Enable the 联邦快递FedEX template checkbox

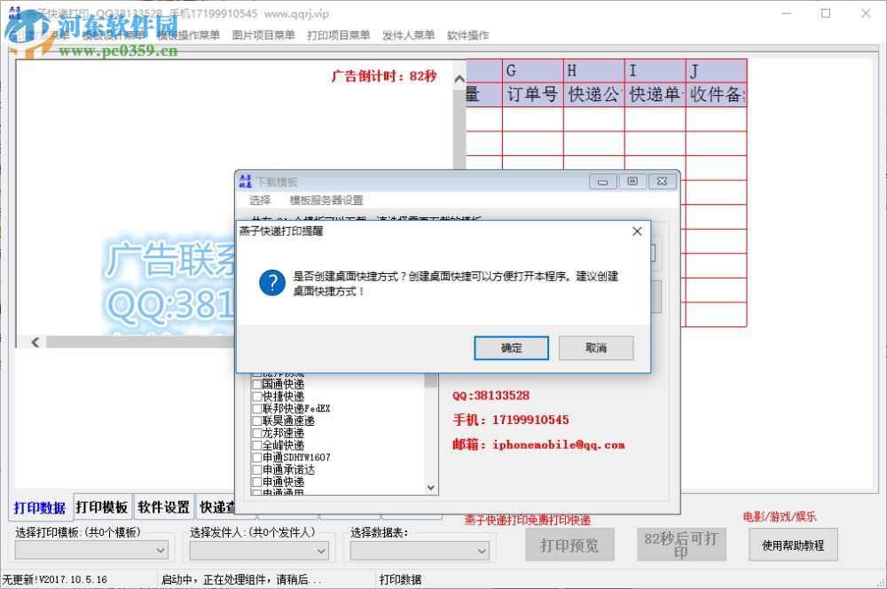[256, 409]
